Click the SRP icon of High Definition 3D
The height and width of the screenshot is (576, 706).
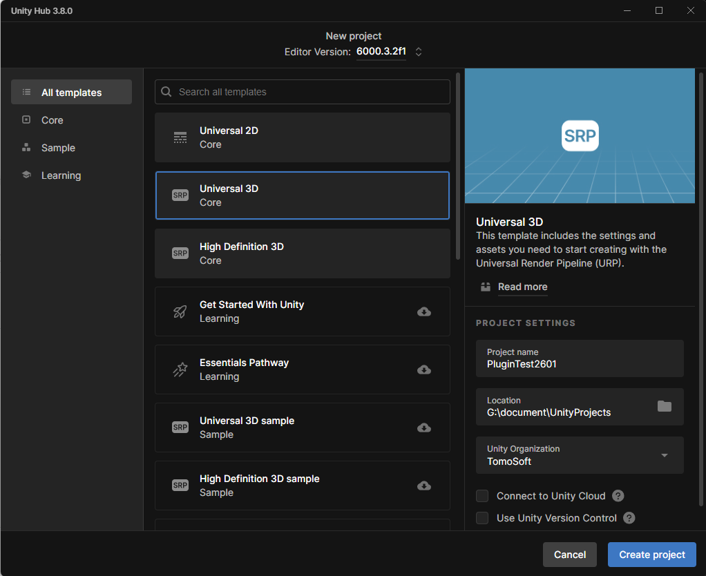point(180,253)
